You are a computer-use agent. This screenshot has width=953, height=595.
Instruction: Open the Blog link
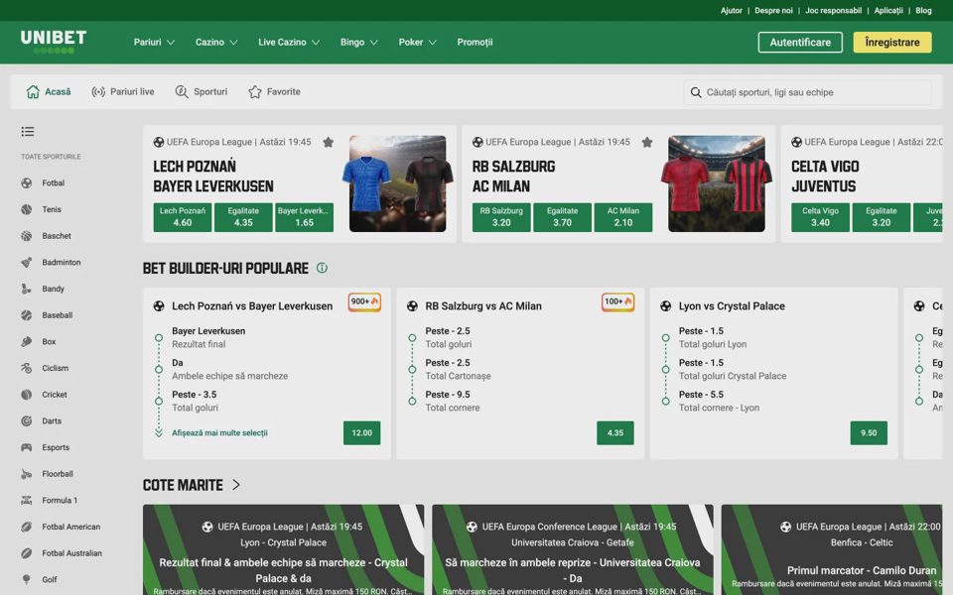tap(923, 10)
